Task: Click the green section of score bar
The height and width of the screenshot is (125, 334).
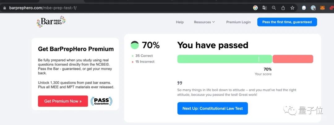Action: coord(225,59)
